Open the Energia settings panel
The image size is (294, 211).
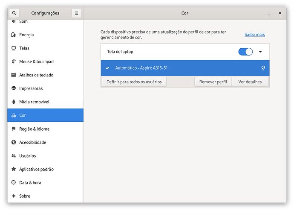coord(45,35)
